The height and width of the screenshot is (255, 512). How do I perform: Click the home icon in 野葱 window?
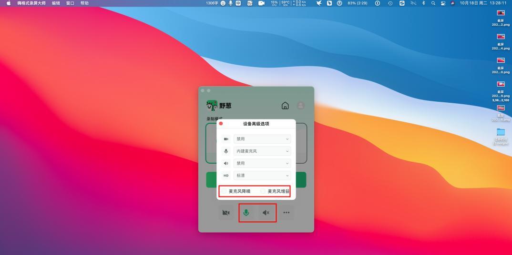click(285, 106)
